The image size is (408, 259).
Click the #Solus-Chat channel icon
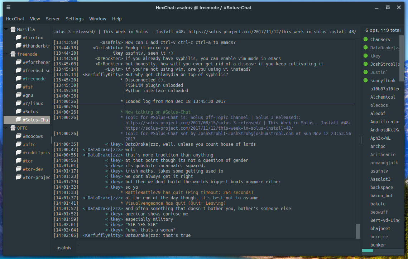tap(19, 120)
